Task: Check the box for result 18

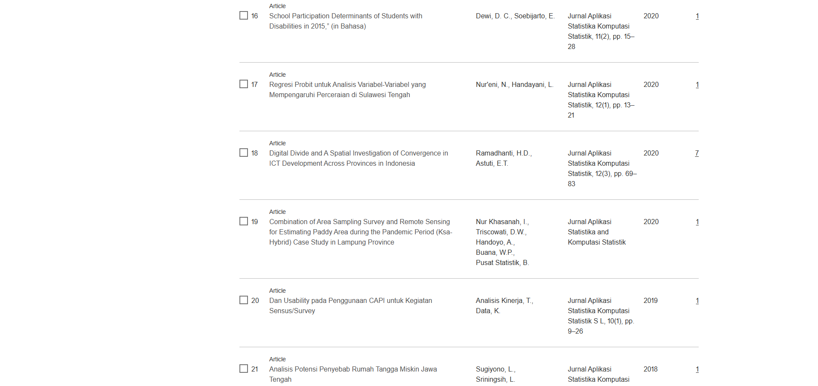Action: pyautogui.click(x=244, y=153)
